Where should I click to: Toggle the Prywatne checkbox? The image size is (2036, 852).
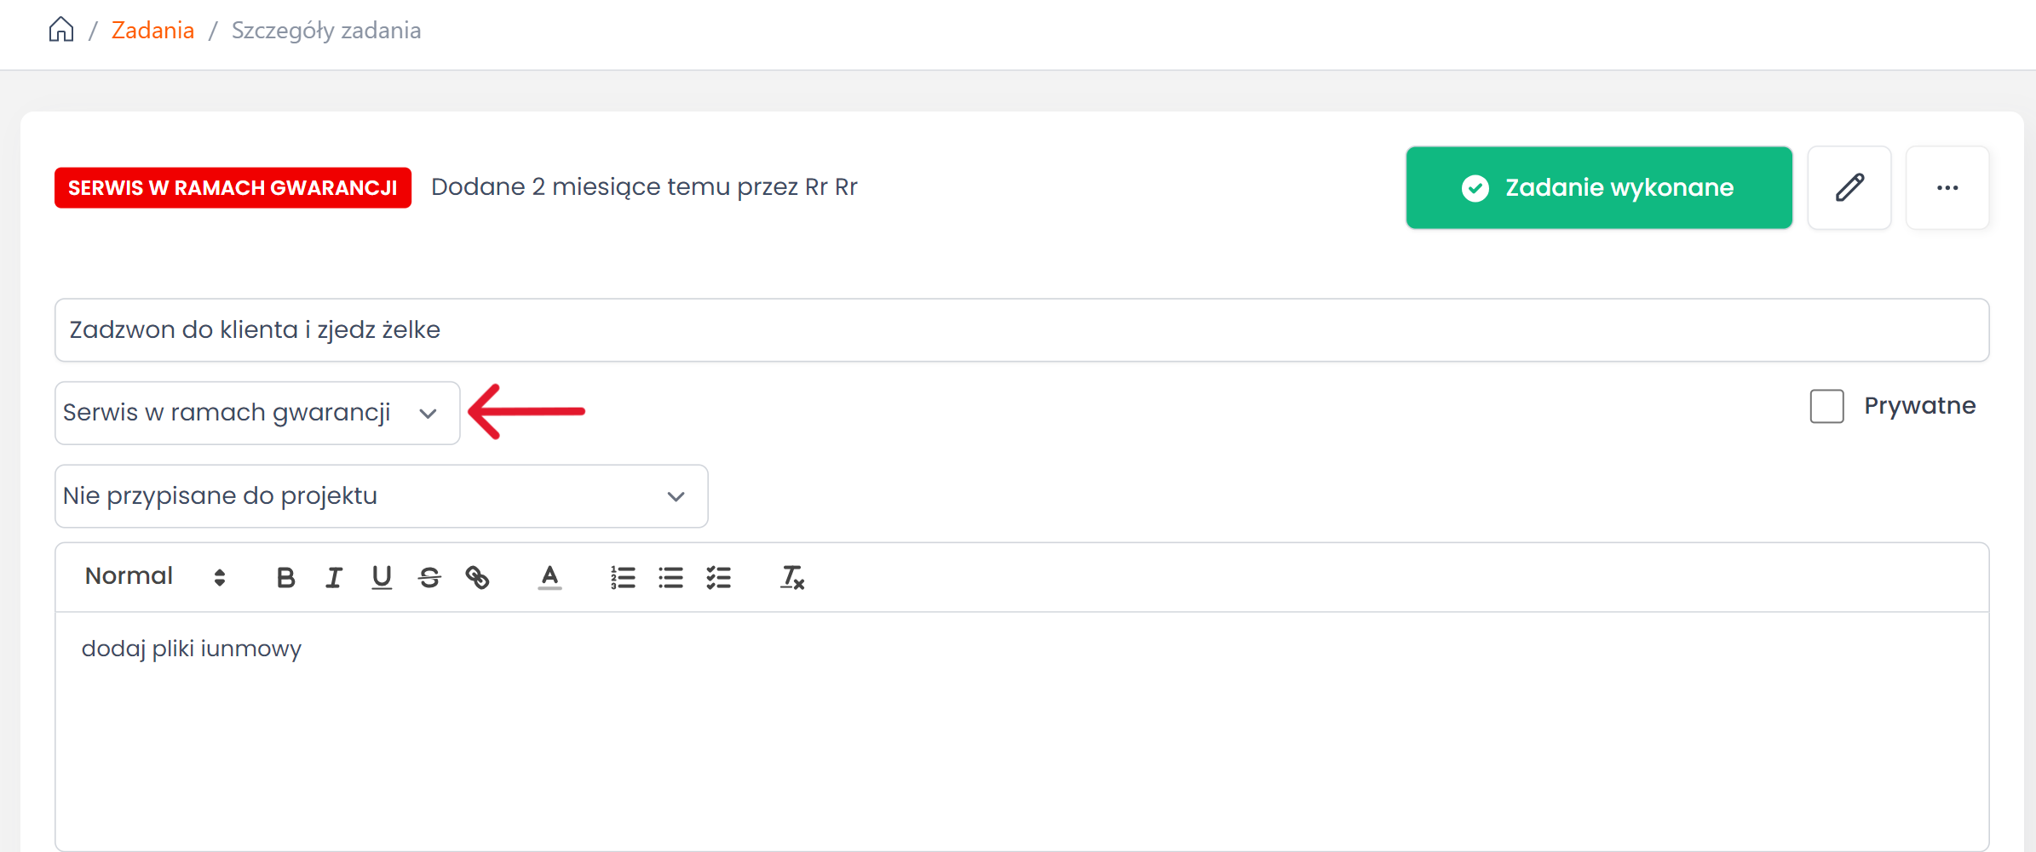coord(1826,406)
